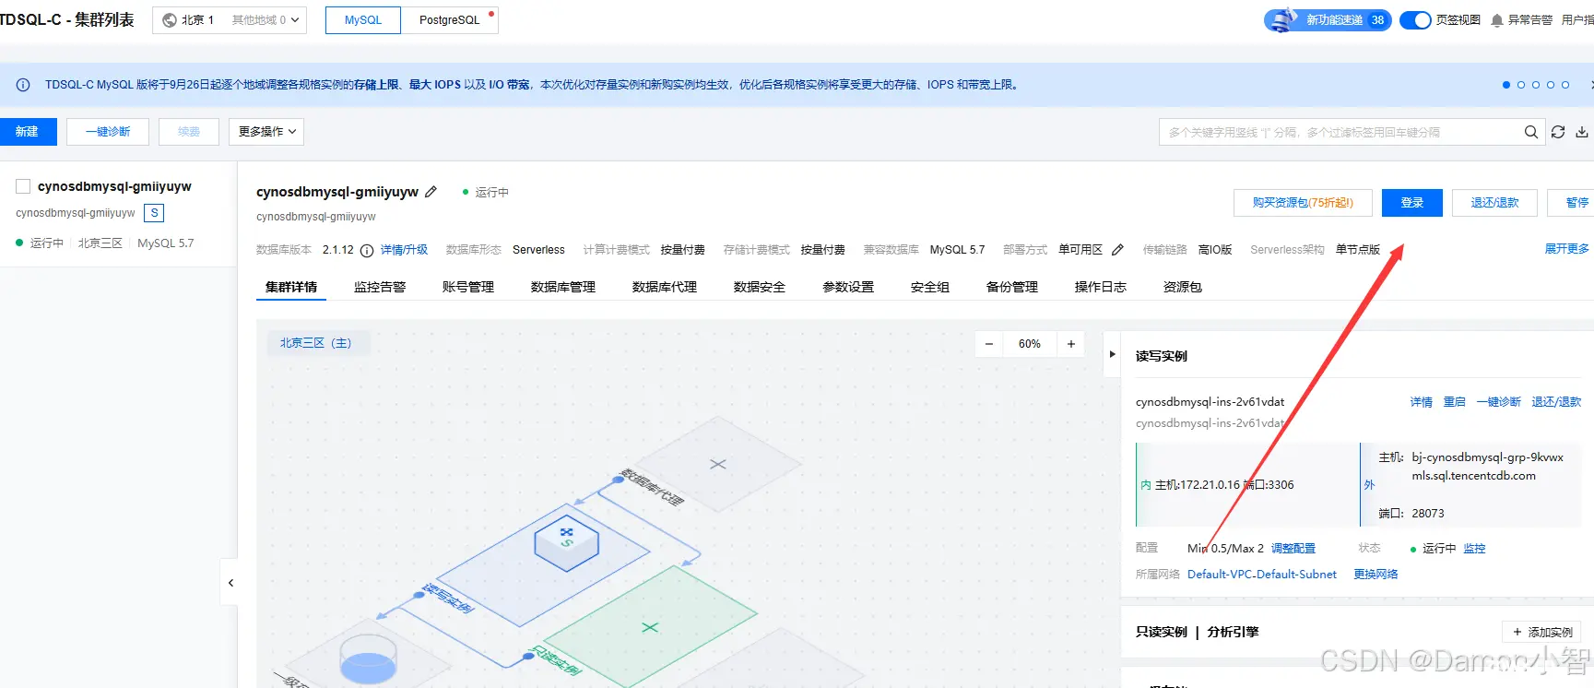The width and height of the screenshot is (1594, 688).
Task: Open the 数据库管理 tab
Action: 563,287
